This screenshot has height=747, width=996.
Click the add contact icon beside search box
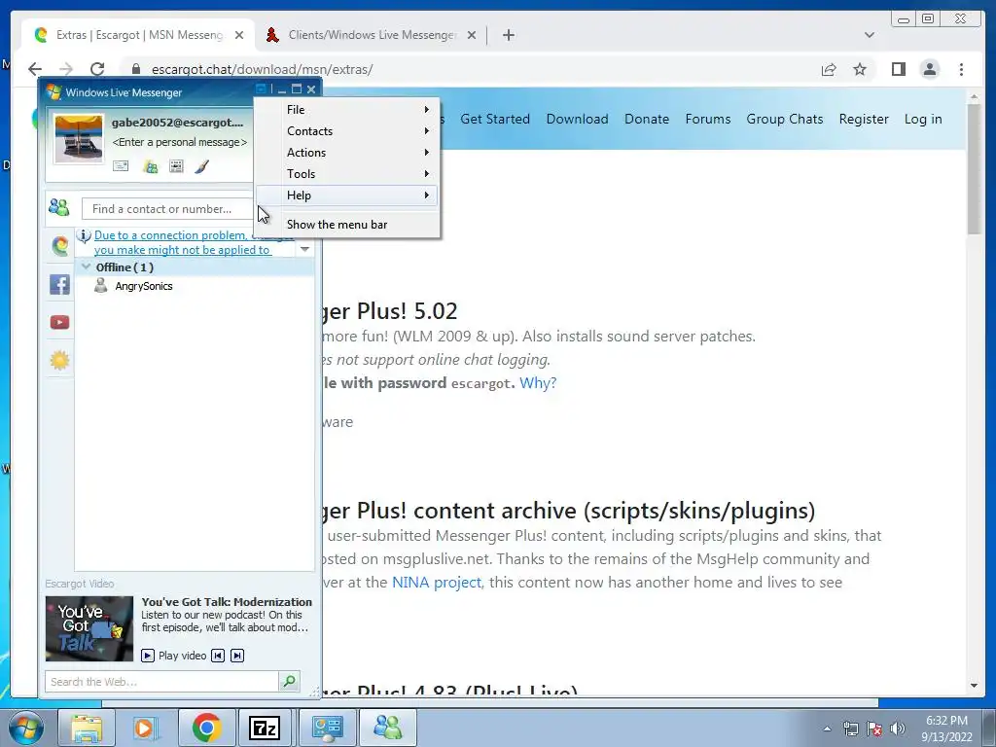tap(59, 207)
